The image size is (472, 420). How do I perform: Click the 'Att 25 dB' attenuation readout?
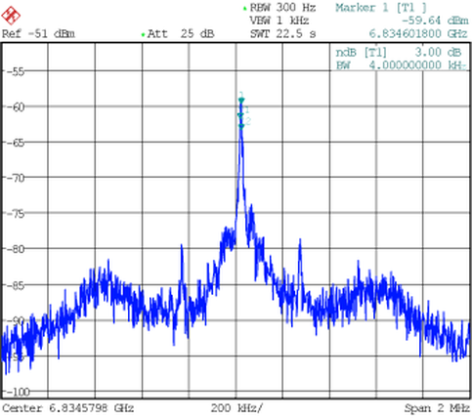181,34
